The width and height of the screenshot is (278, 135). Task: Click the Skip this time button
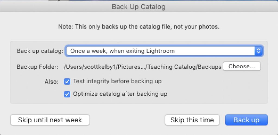tap(192, 120)
